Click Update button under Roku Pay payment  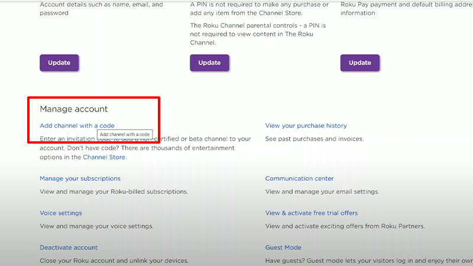coord(359,63)
